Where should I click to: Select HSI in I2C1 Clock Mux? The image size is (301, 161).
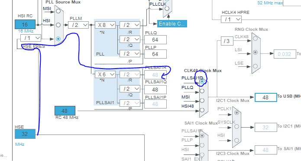(237, 141)
